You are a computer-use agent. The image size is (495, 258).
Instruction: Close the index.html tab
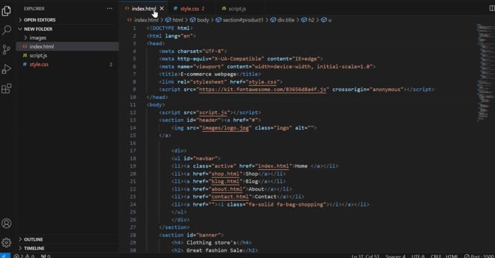click(162, 9)
